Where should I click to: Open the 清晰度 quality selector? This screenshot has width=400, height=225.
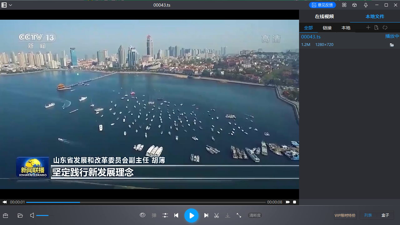tap(256, 215)
